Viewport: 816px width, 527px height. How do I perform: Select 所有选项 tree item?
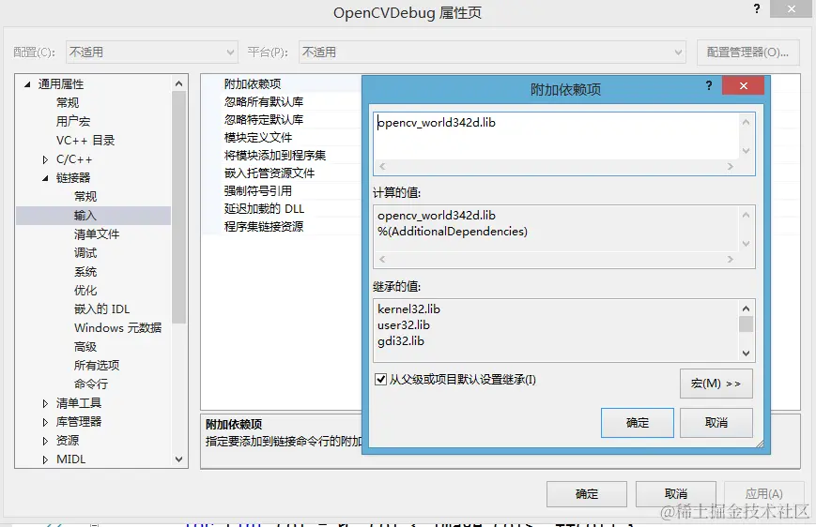click(x=97, y=366)
